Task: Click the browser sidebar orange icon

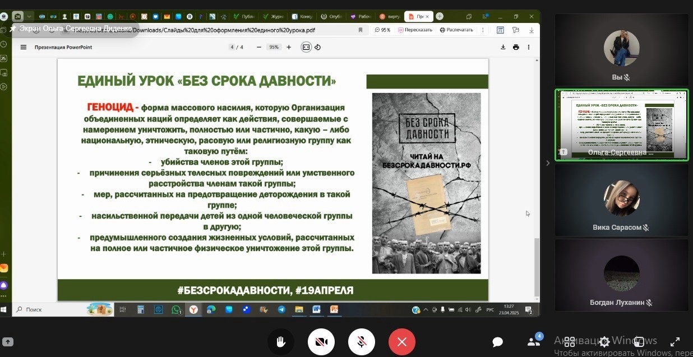Action: click(4, 268)
